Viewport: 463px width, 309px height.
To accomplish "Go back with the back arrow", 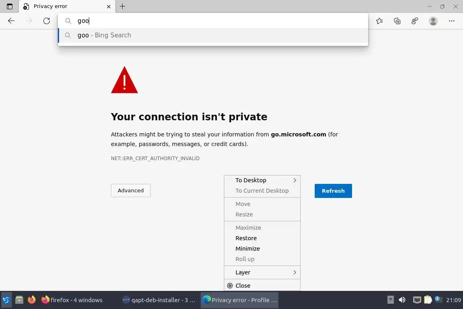I will [11, 21].
